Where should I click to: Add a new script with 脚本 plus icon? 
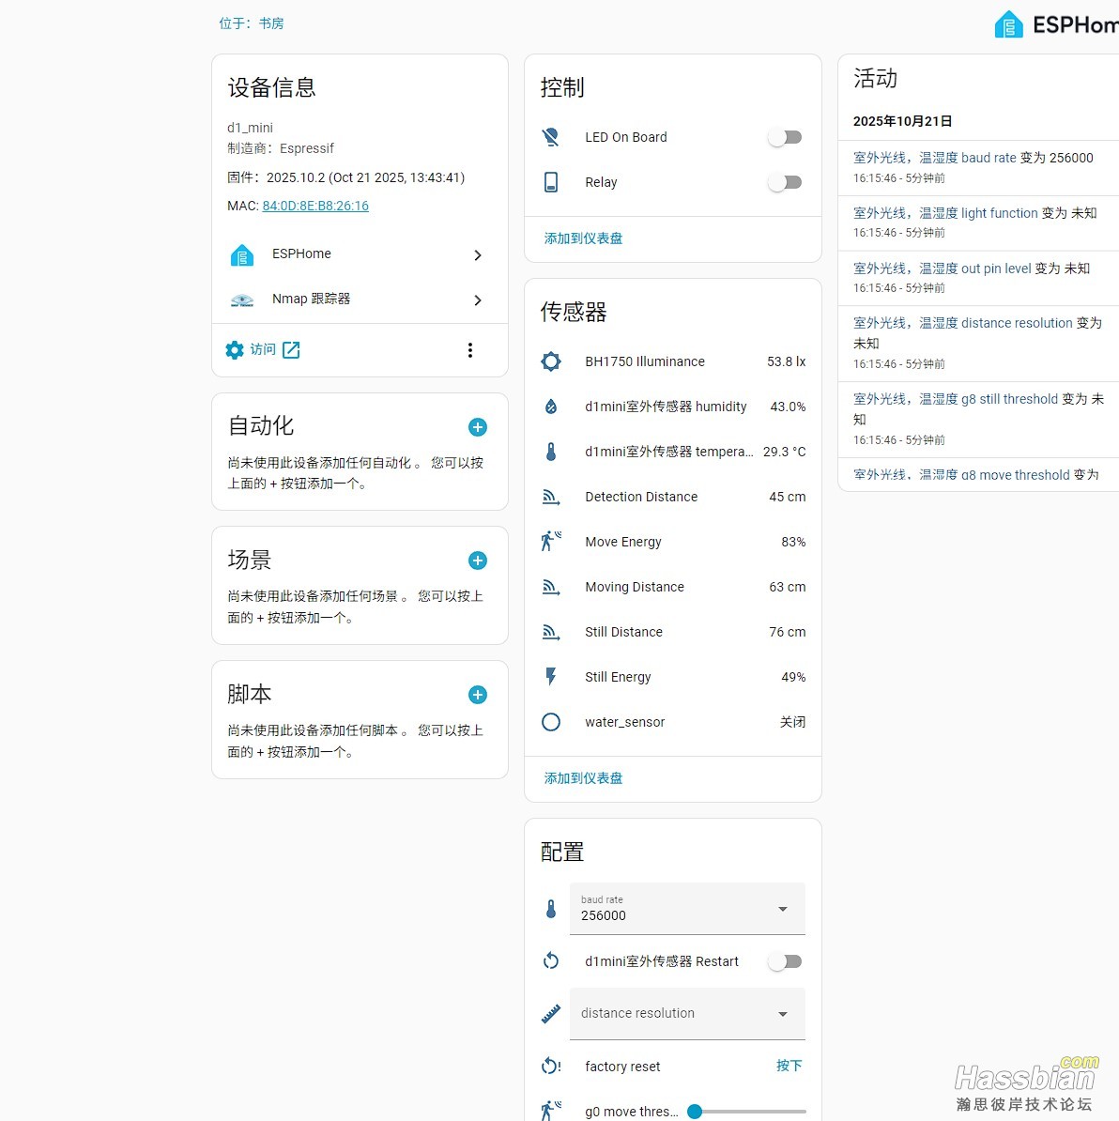(477, 695)
